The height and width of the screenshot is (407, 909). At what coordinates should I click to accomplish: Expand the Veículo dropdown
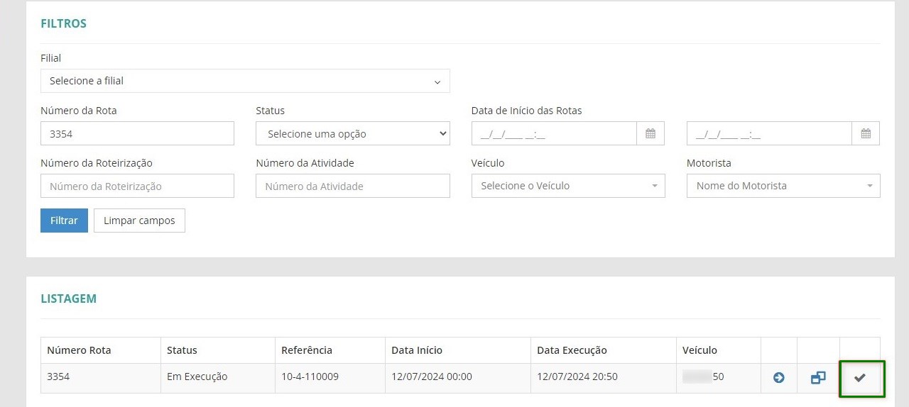pyautogui.click(x=568, y=186)
